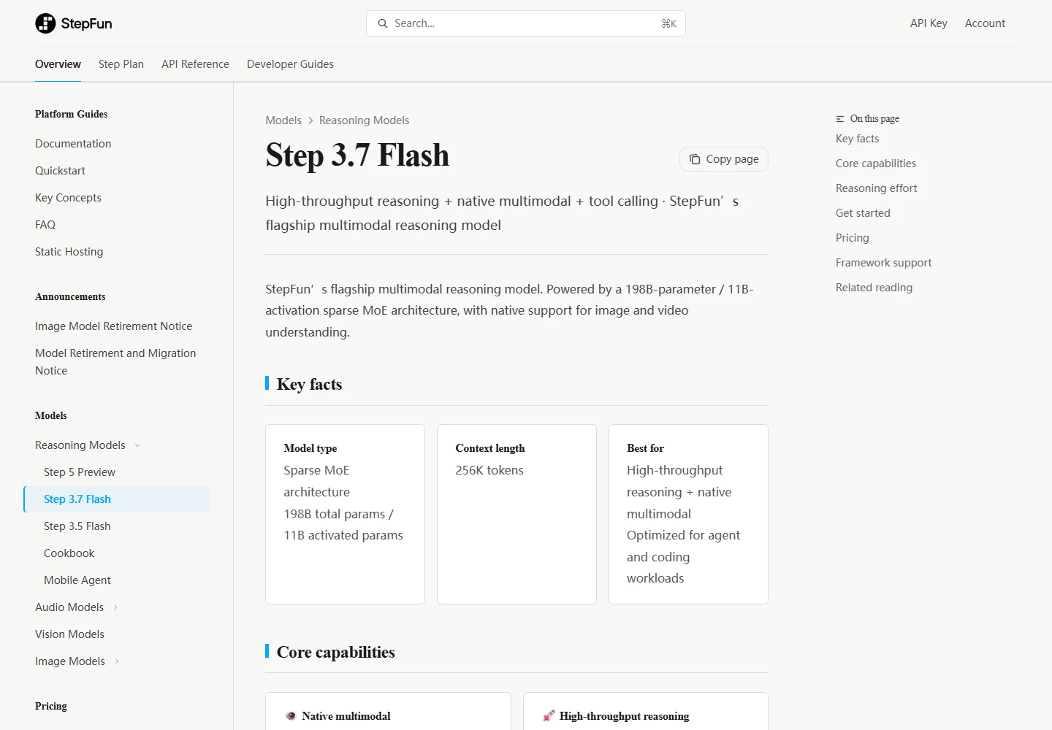Screen dimensions: 1052x730
Task: Open Key Concepts in the sidebar
Action: 68,198
